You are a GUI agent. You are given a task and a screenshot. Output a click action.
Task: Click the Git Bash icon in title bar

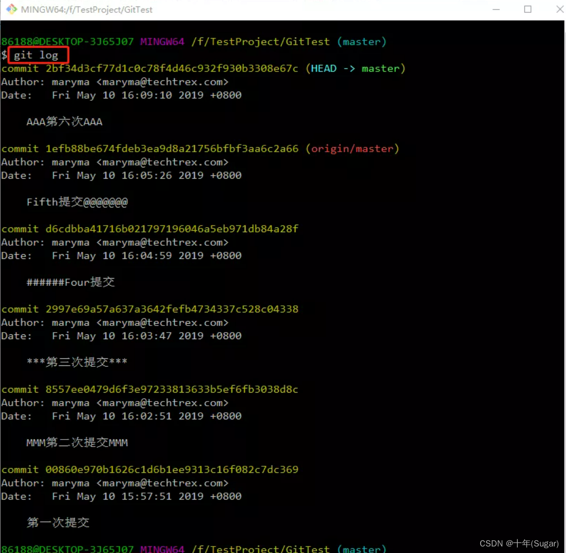(11, 9)
